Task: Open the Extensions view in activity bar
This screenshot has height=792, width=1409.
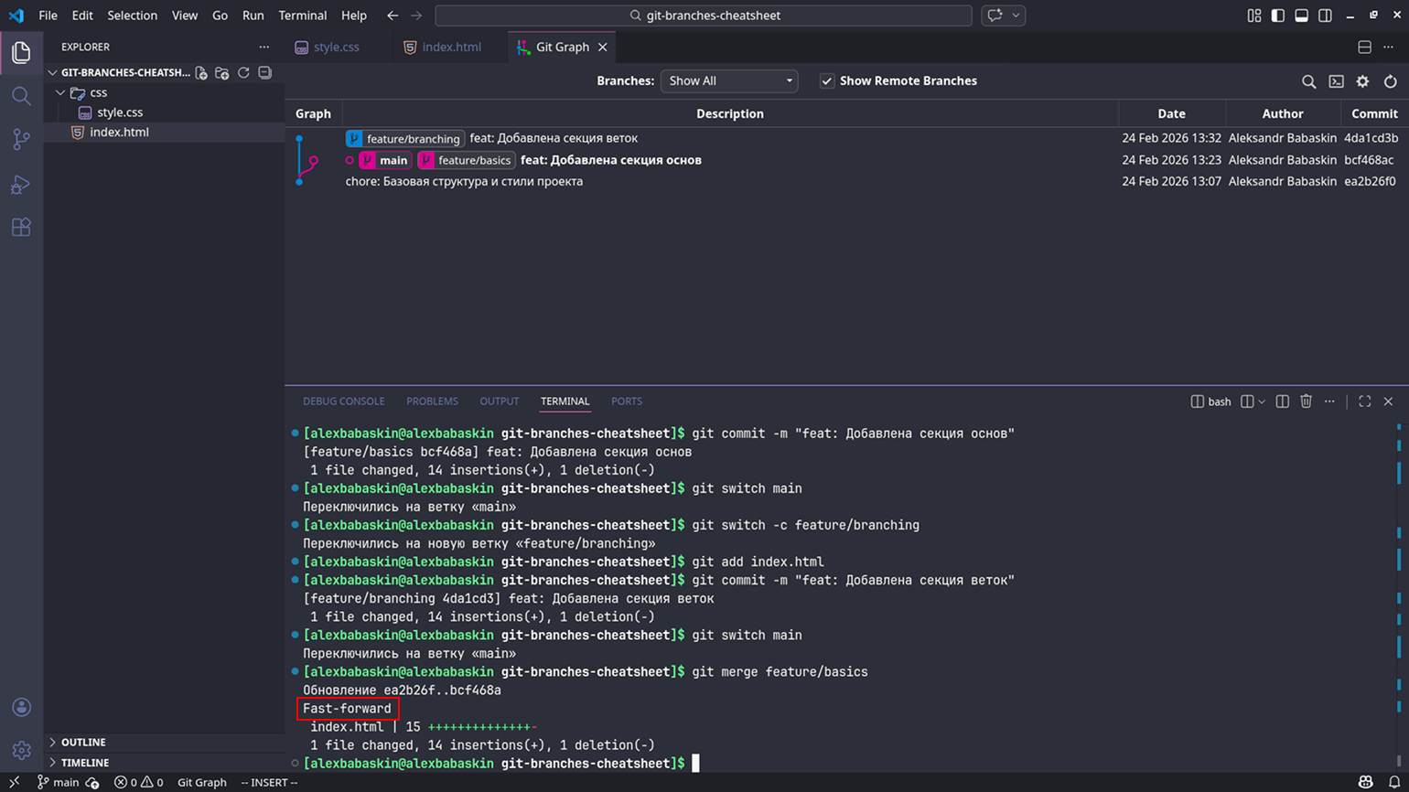Action: 21,227
